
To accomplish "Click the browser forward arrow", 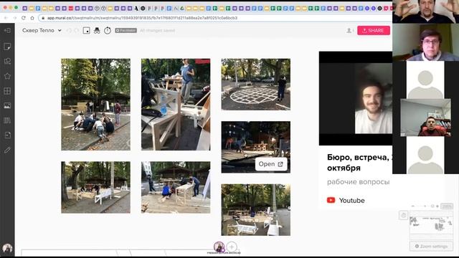I will click(x=14, y=18).
